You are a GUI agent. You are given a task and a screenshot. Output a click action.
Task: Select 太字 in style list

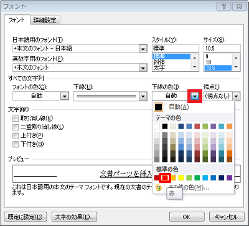tap(171, 67)
